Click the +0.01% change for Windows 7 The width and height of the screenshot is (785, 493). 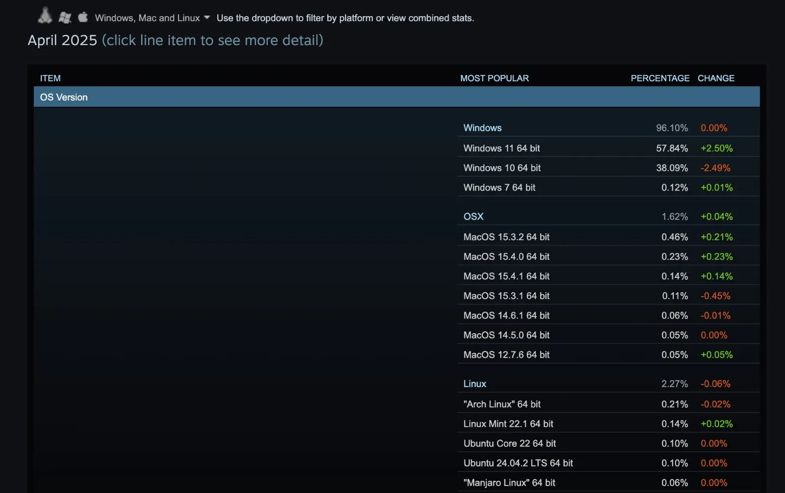click(x=717, y=187)
